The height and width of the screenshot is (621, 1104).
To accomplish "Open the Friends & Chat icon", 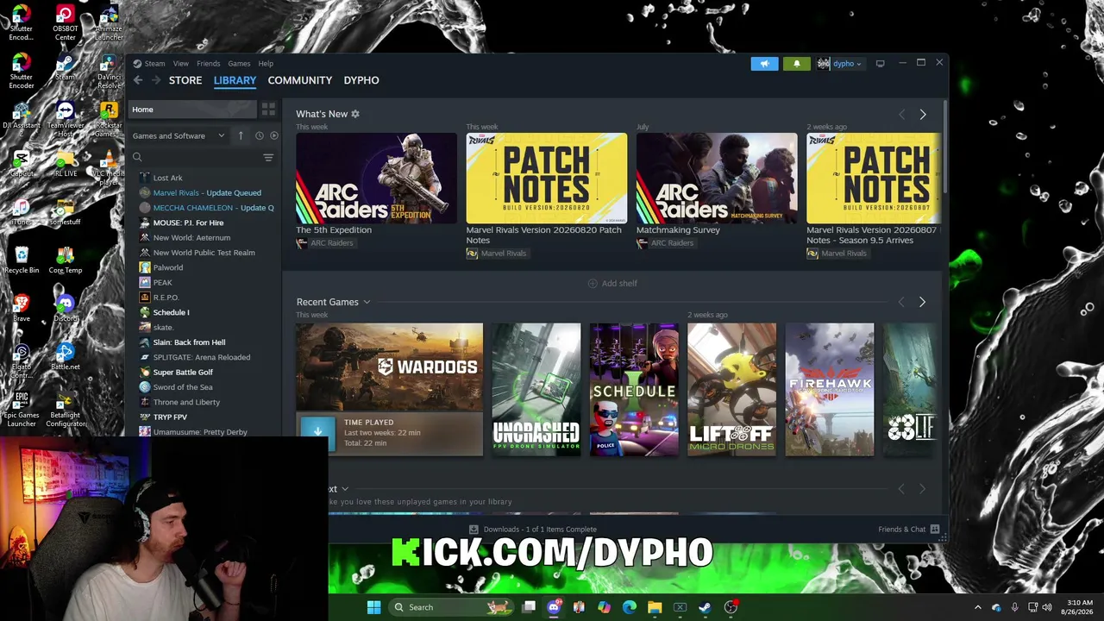I will 935,529.
